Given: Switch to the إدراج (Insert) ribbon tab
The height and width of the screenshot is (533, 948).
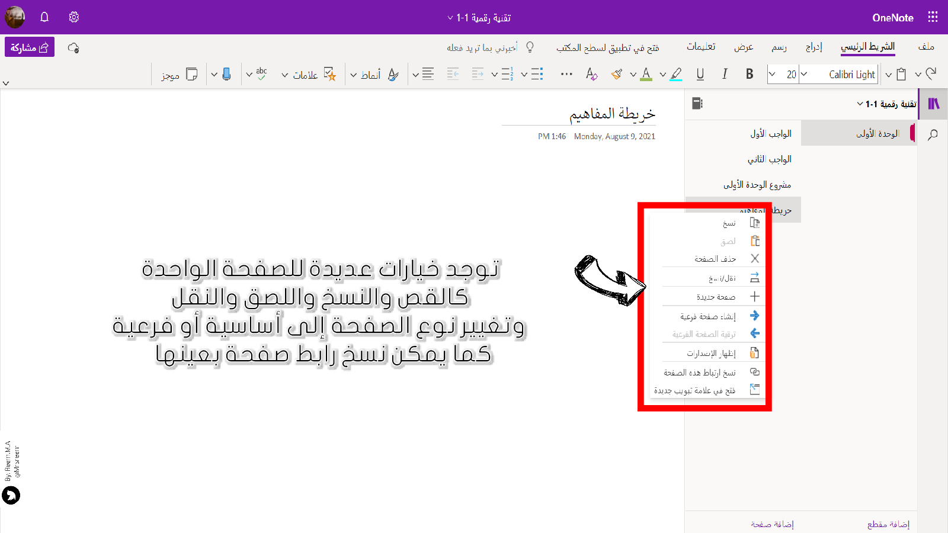Looking at the screenshot, I should (814, 47).
